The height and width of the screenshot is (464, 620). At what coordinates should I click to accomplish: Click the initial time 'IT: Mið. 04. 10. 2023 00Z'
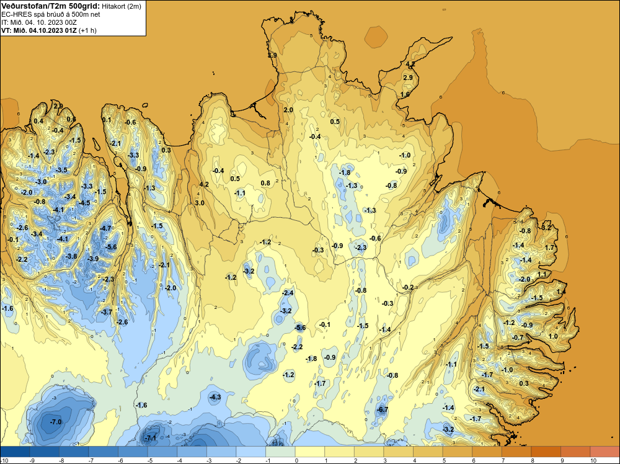[x=38, y=22]
